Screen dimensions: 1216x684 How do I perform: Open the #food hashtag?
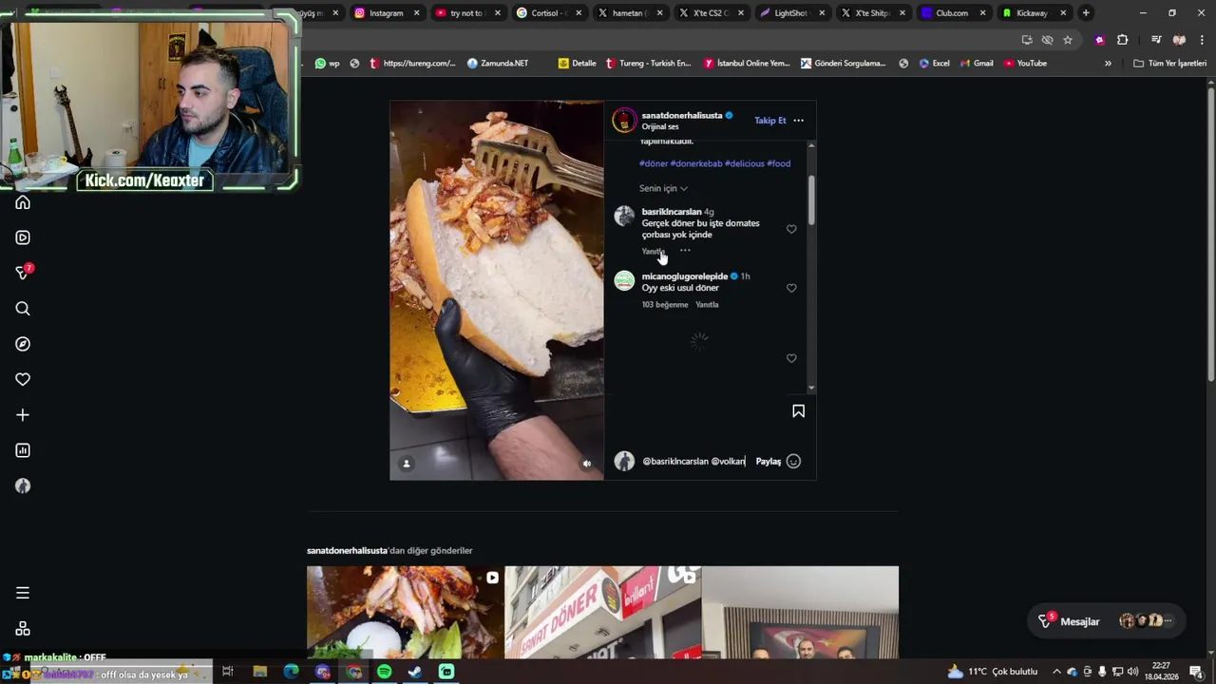point(779,163)
